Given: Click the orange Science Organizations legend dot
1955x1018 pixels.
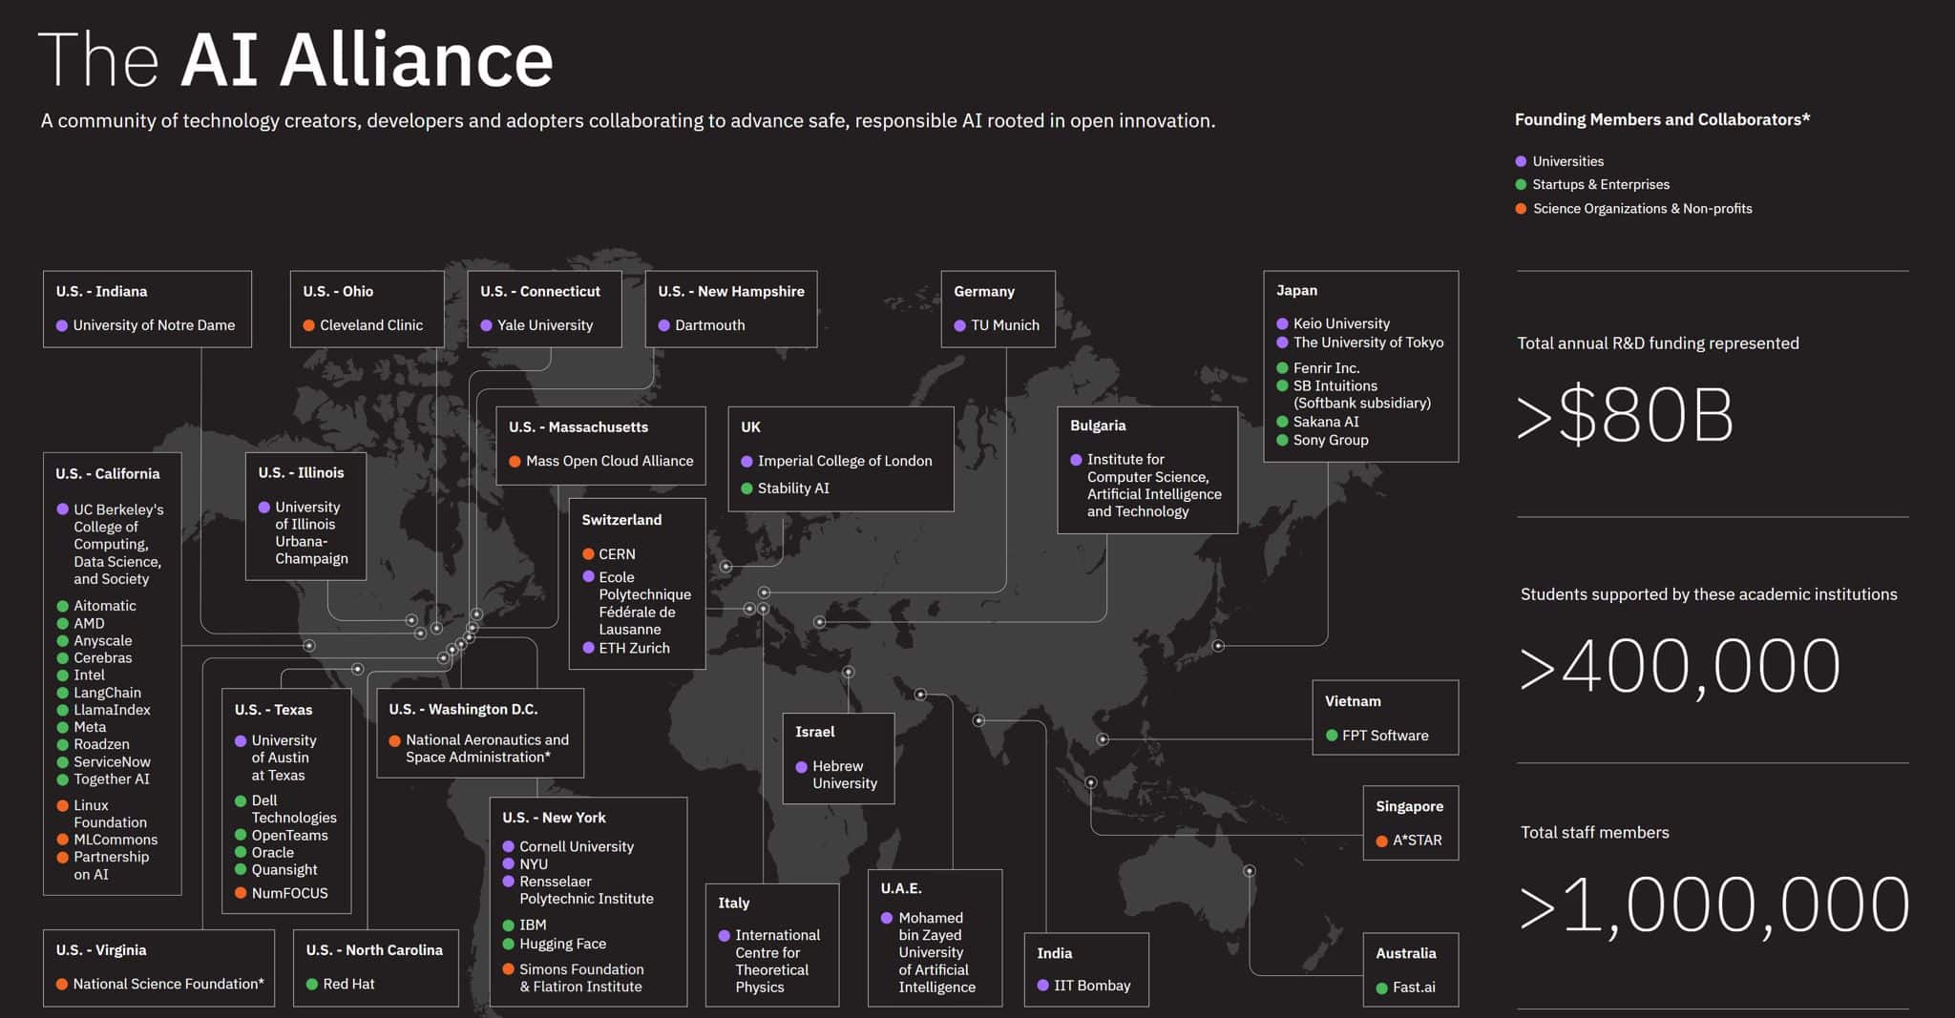Looking at the screenshot, I should [x=1522, y=209].
